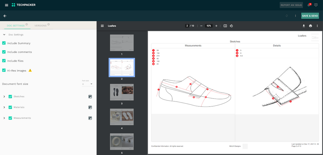Toggle the PDF thumbnail sidebar
The image size is (323, 155).
[102, 26]
